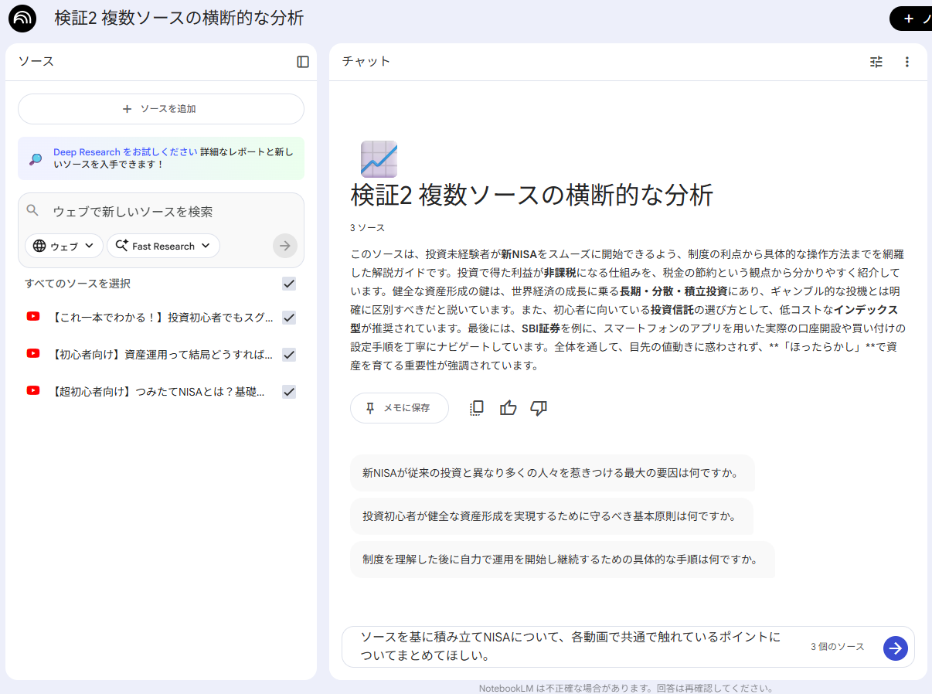Open the Fast Research mode dropdown

163,246
